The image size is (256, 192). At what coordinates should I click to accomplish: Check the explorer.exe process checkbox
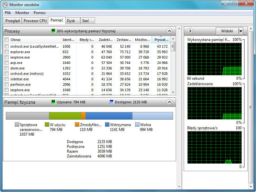pyautogui.click(x=6, y=52)
